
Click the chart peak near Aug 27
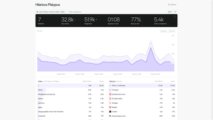pyautogui.click(x=151, y=41)
